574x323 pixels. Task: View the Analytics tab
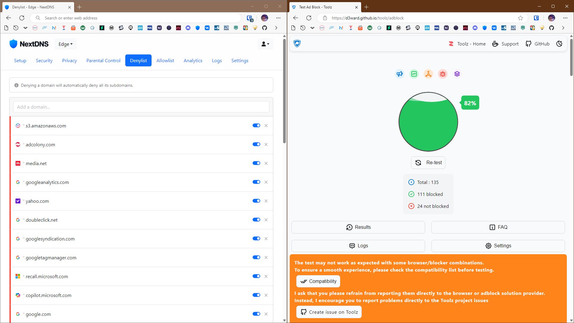click(x=193, y=60)
